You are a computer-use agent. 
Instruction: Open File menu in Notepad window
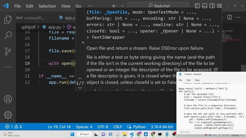tap(180, 80)
